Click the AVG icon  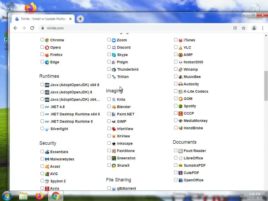(47, 174)
